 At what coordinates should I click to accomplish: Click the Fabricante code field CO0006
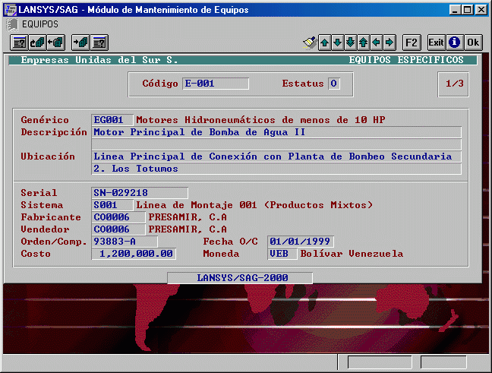click(118, 217)
